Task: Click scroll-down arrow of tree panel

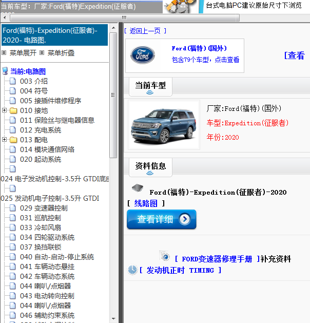Action: coord(113,319)
